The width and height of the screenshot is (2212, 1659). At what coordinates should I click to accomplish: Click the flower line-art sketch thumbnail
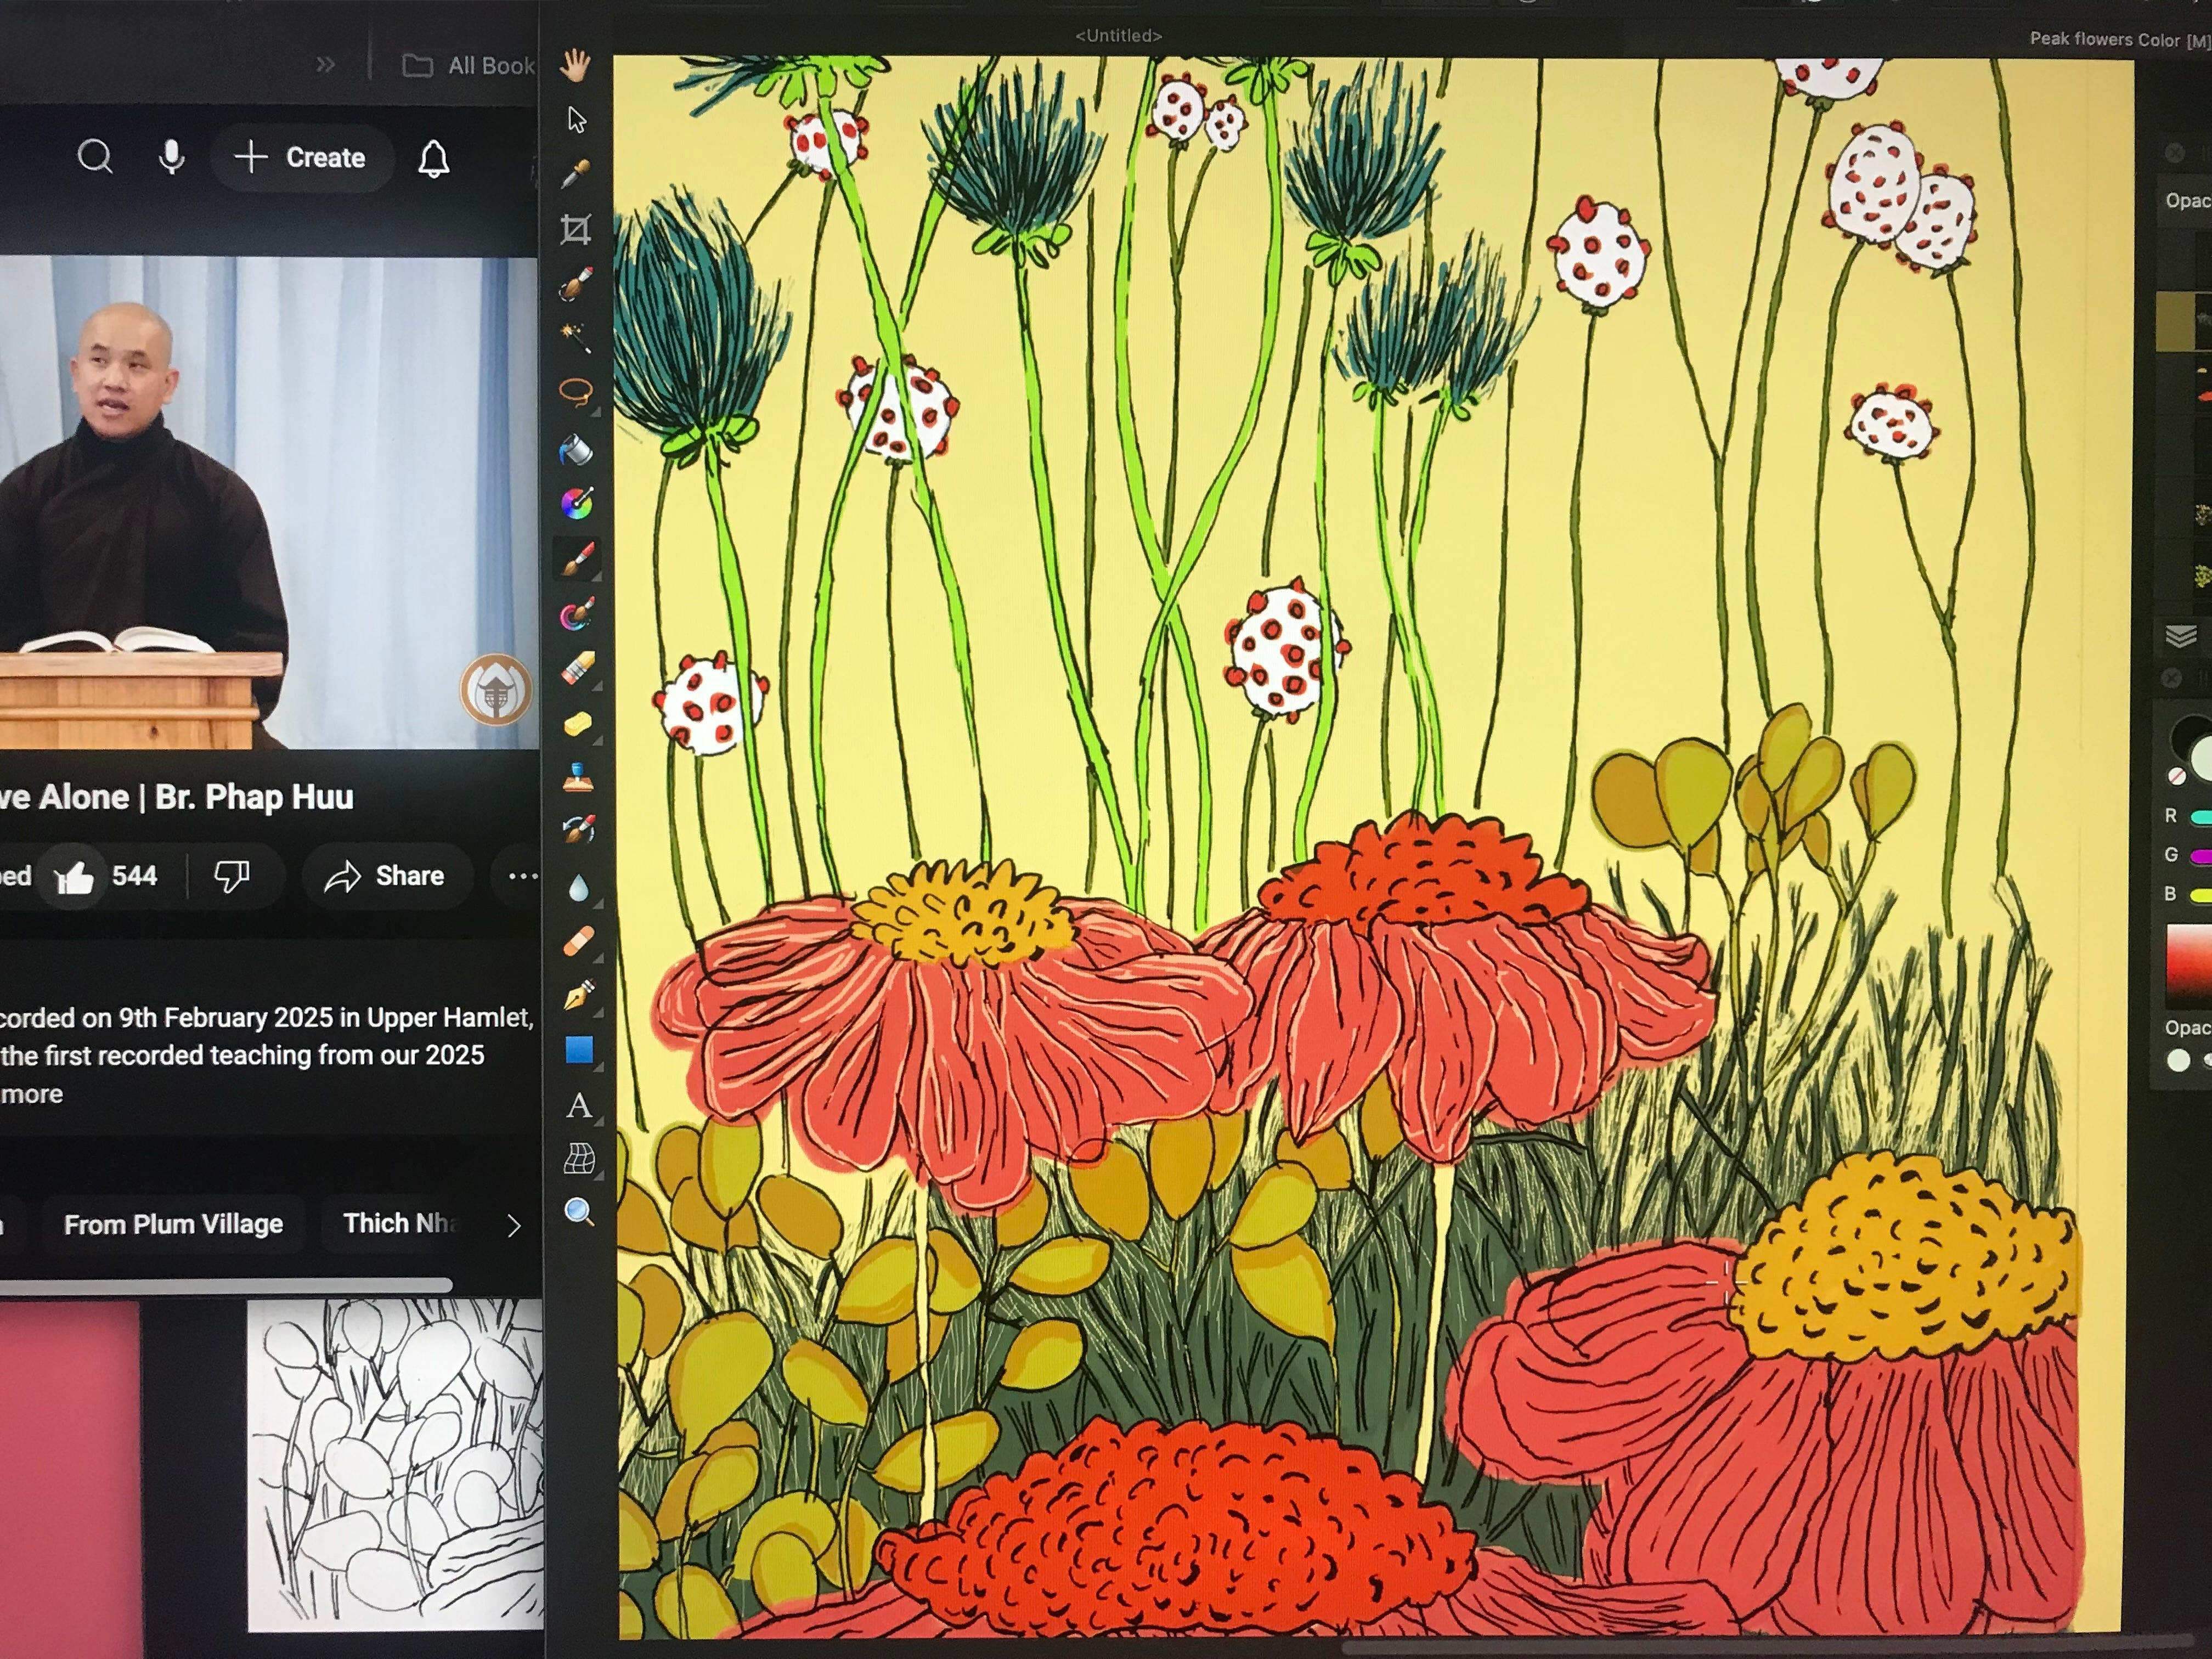[396, 1465]
